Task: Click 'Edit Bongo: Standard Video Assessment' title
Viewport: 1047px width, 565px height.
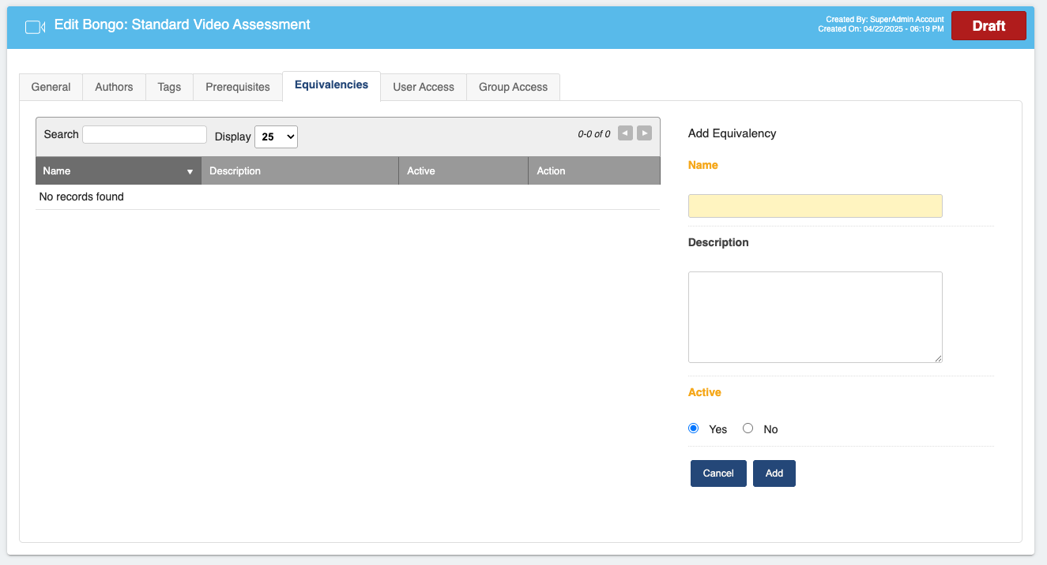Action: 183,24
